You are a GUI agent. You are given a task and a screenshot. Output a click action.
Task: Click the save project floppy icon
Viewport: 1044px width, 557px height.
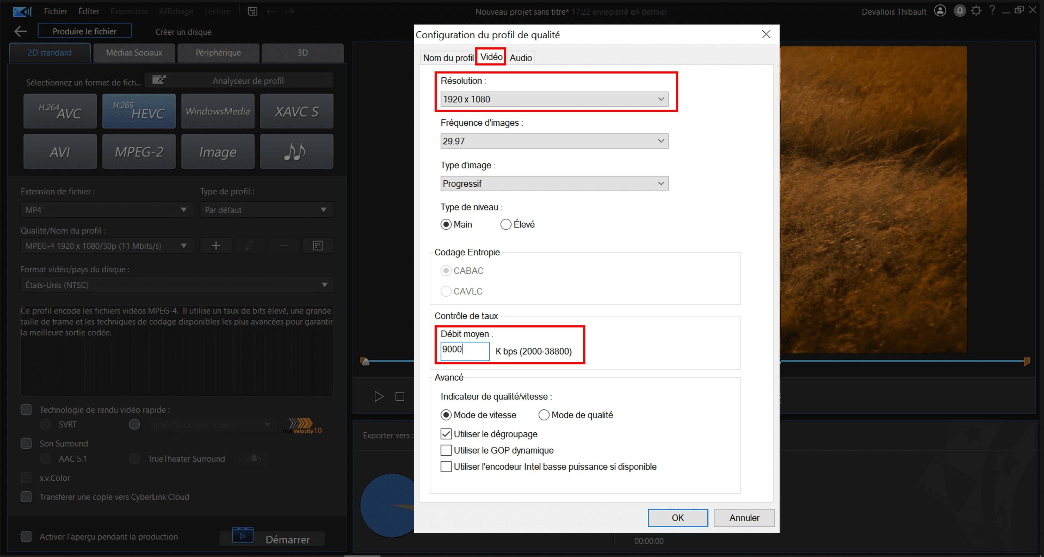tap(252, 11)
